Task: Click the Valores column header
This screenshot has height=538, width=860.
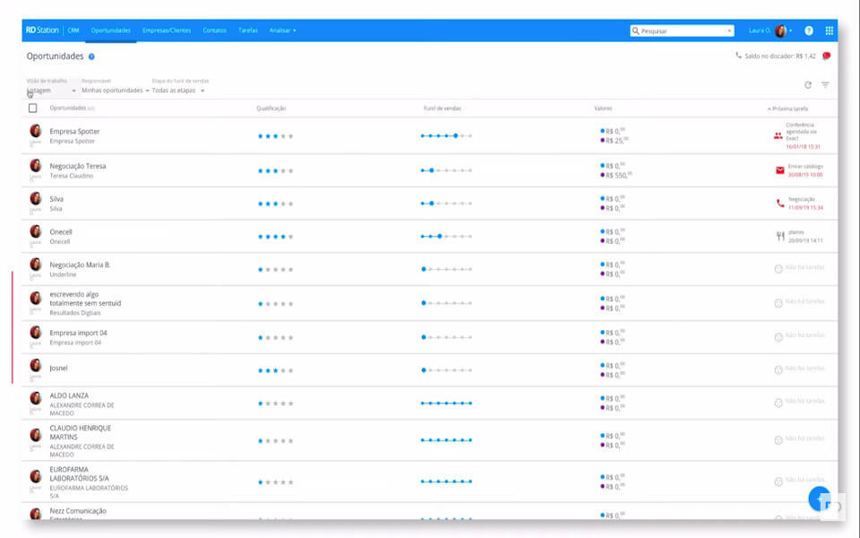Action: (603, 108)
